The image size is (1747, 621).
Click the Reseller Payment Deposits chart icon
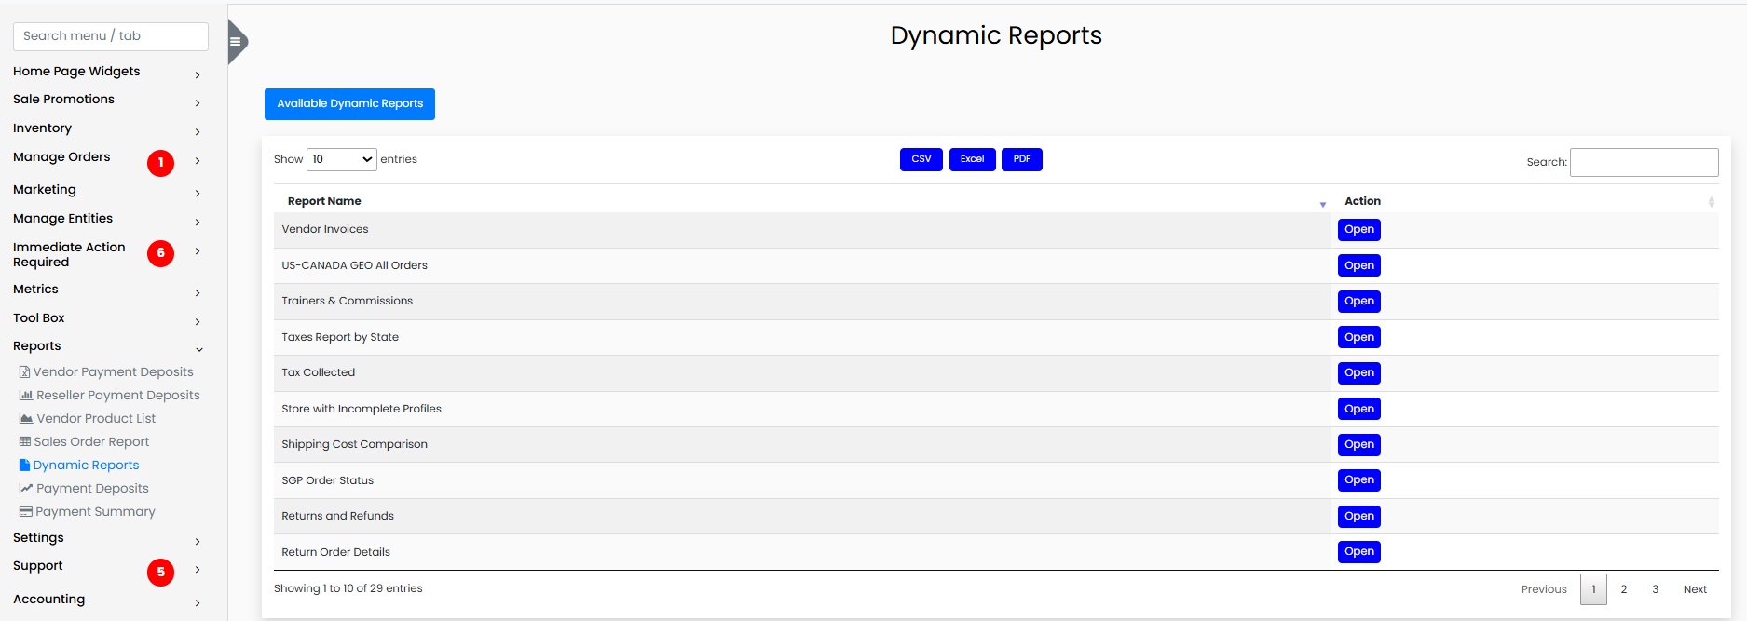pos(26,396)
